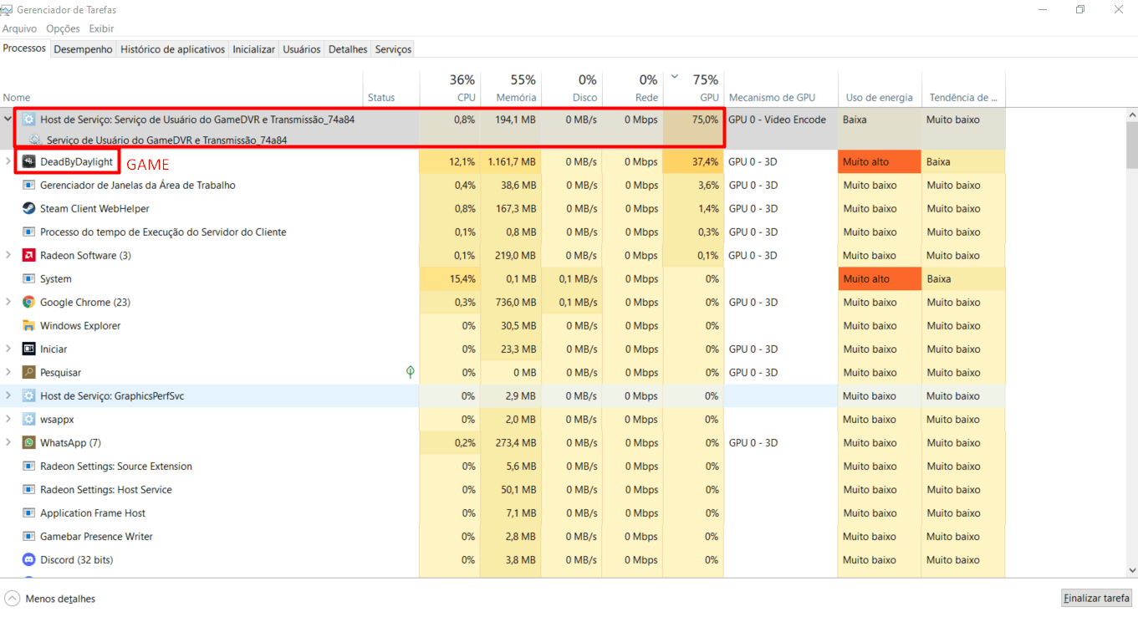Image resolution: width=1138 pixels, height=617 pixels.
Task: Click the 1.161,7 MB memory value
Action: (511, 161)
